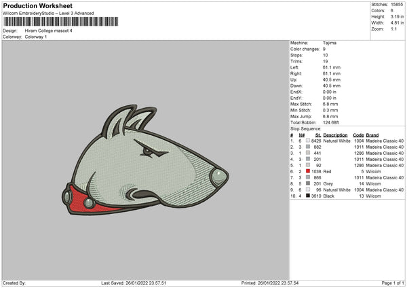This screenshot has height=288, width=407.
Task: Select the 'Trims' value 19
Action: pos(325,61)
